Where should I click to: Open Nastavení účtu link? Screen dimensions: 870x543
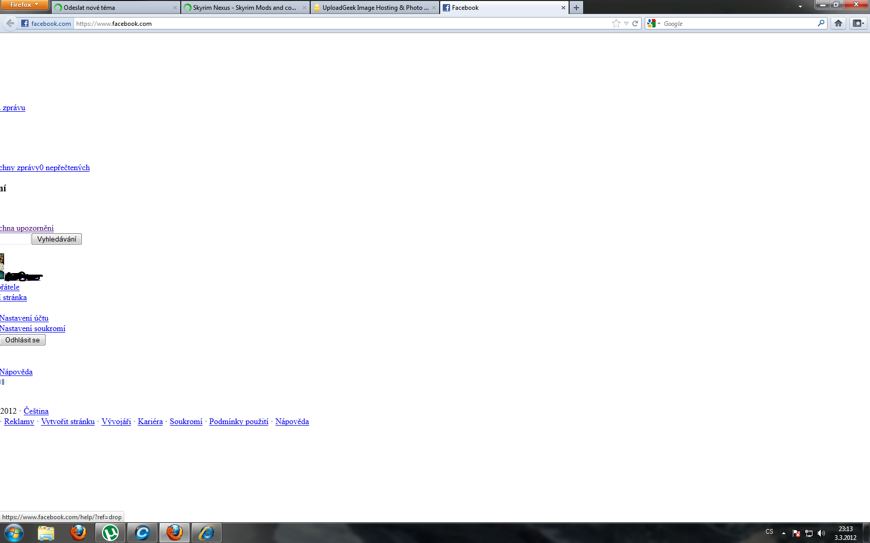point(24,318)
